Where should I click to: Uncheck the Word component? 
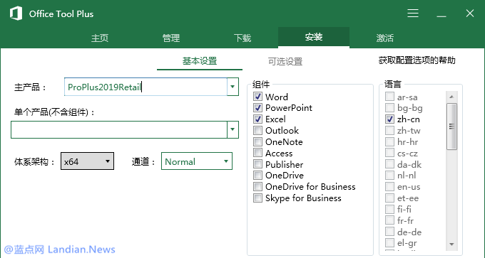click(x=257, y=97)
